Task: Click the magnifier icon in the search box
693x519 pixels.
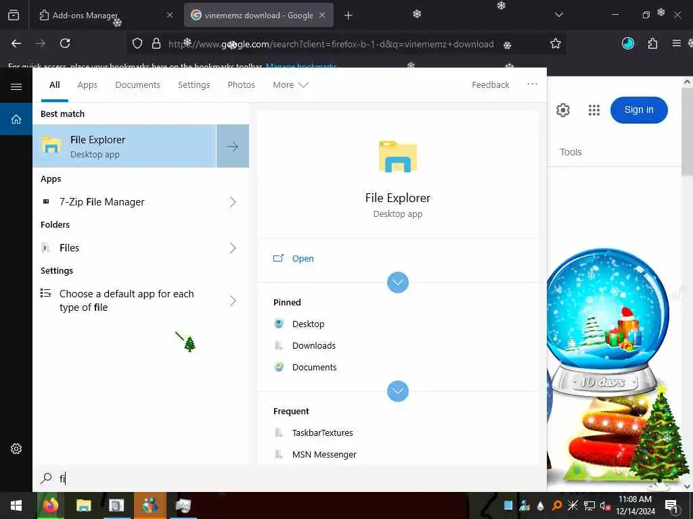Action: pos(46,478)
